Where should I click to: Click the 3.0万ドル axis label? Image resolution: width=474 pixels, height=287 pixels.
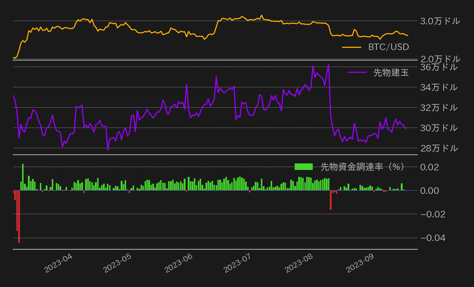click(x=440, y=21)
